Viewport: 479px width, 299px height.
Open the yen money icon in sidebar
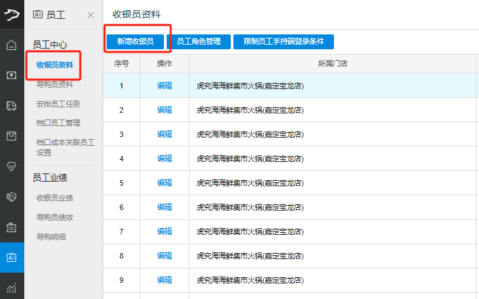pyautogui.click(x=11, y=75)
